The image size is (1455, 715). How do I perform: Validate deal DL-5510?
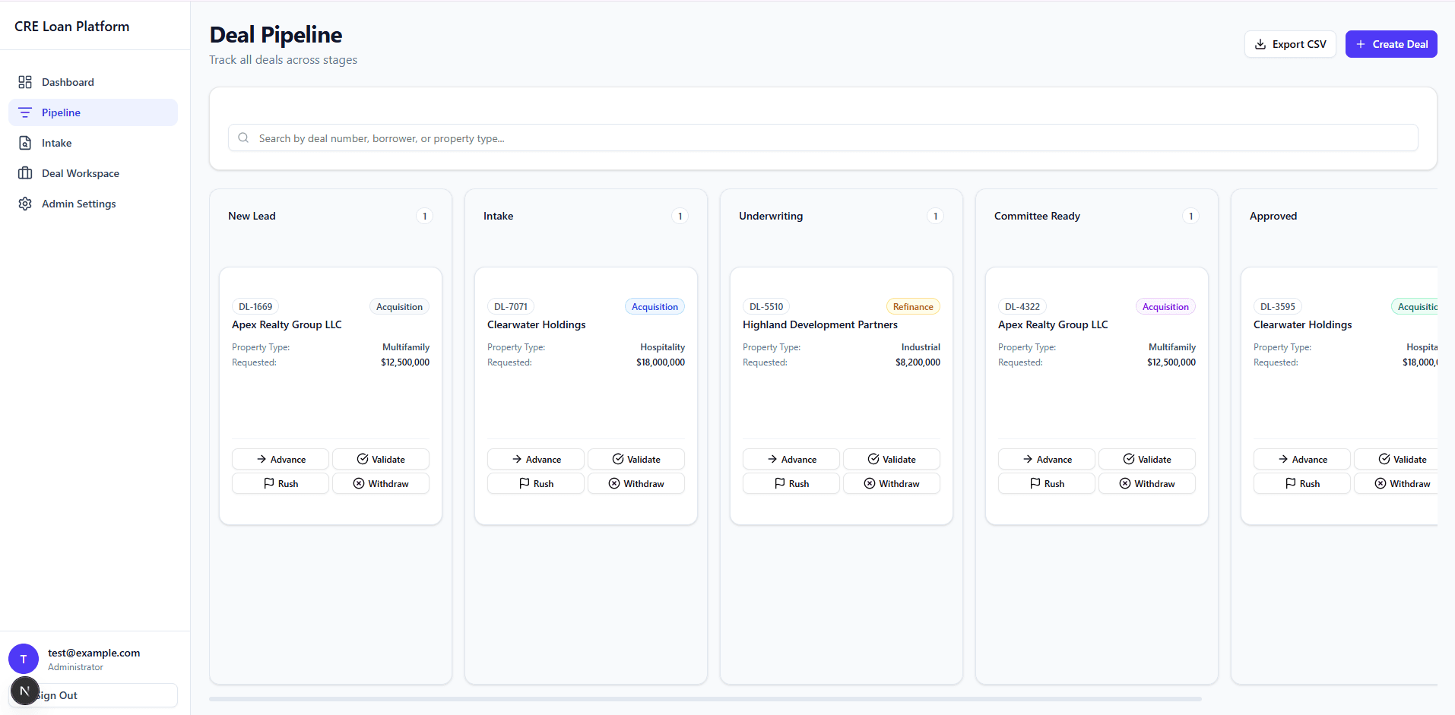click(892, 459)
